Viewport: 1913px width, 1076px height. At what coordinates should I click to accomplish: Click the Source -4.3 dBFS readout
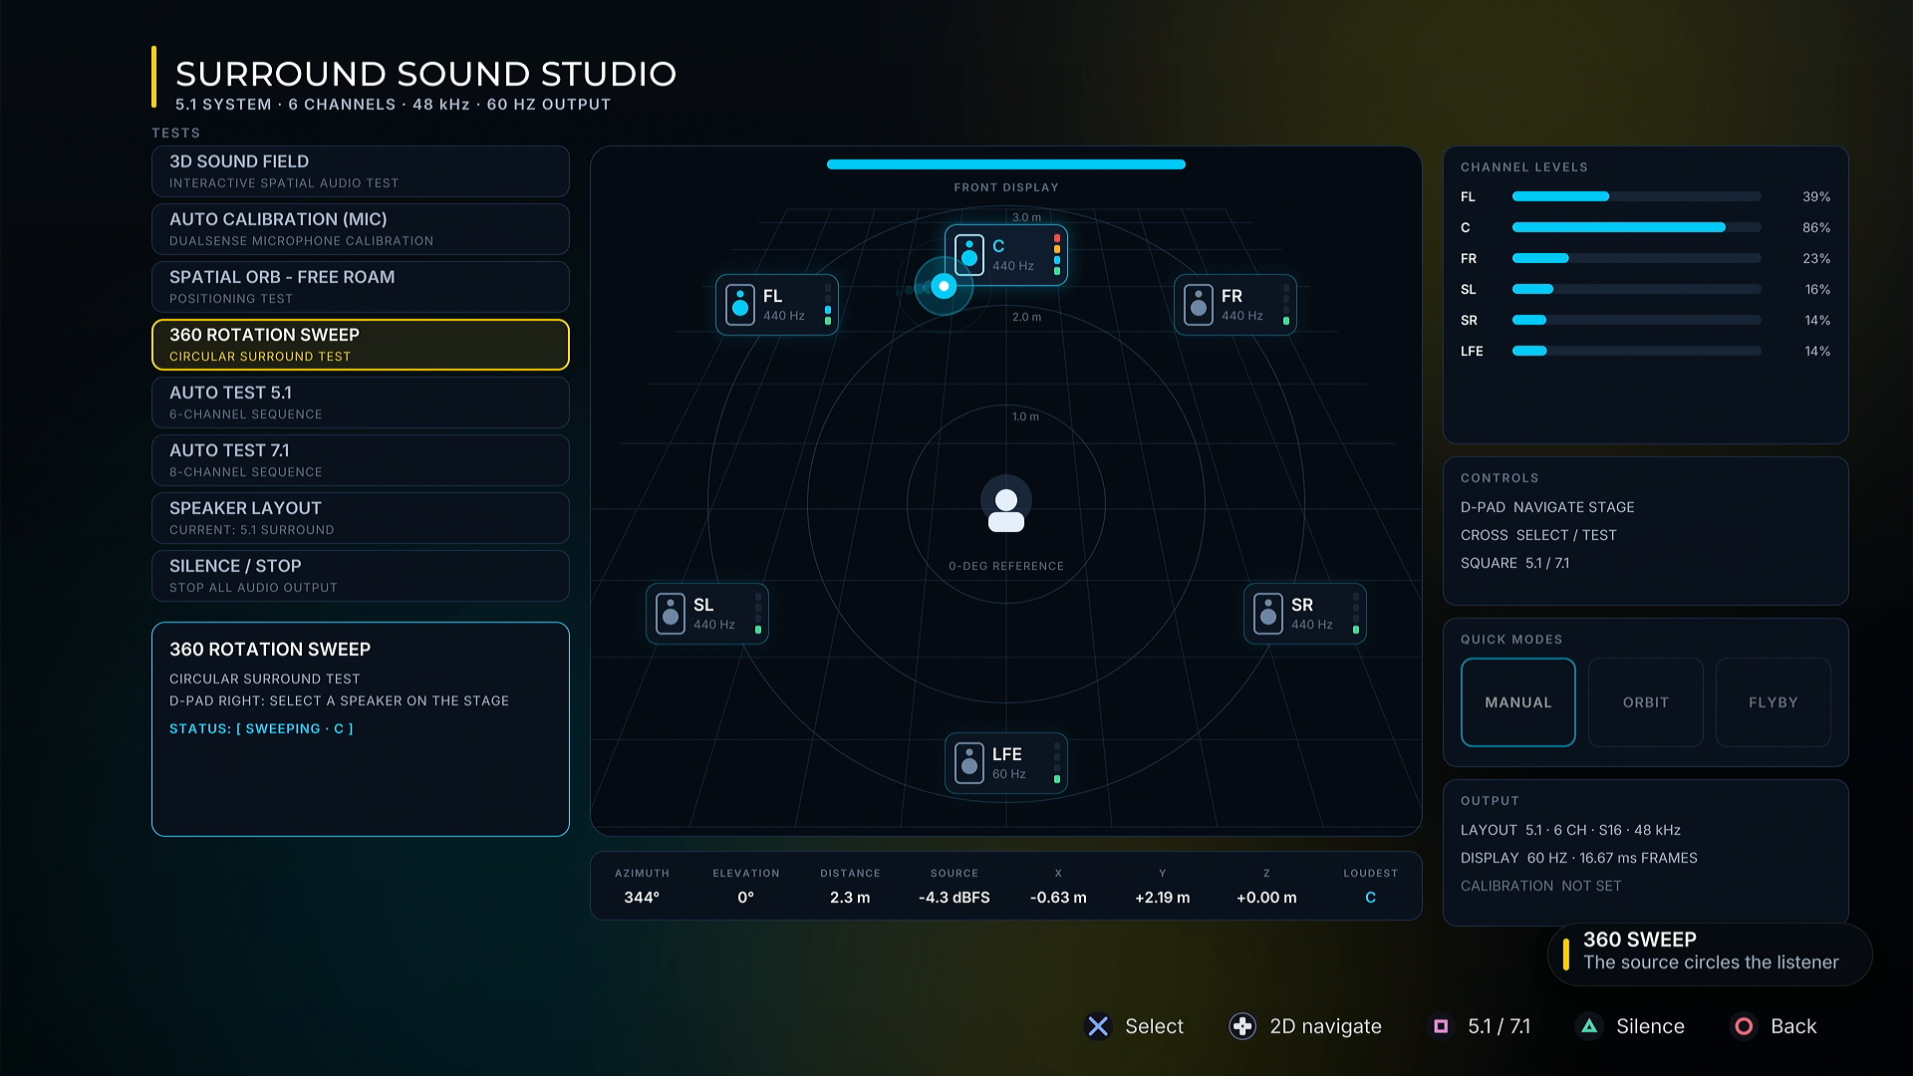click(955, 886)
